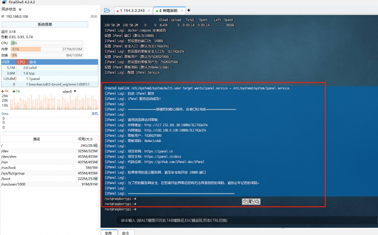Click the download speed 1K indicator
378x235 pixels.
click(x=16, y=91)
